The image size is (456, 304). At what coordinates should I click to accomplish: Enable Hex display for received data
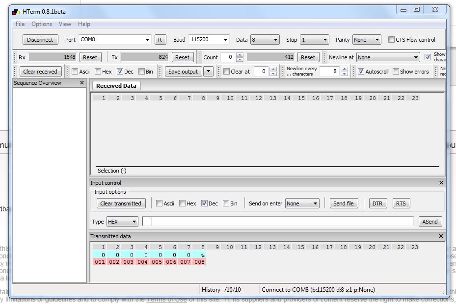(x=97, y=71)
